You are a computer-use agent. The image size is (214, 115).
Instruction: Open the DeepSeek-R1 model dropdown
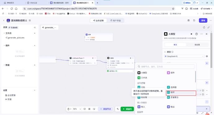point(184,56)
